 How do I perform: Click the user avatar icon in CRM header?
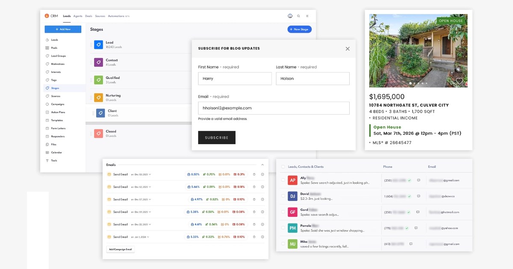coord(290,16)
